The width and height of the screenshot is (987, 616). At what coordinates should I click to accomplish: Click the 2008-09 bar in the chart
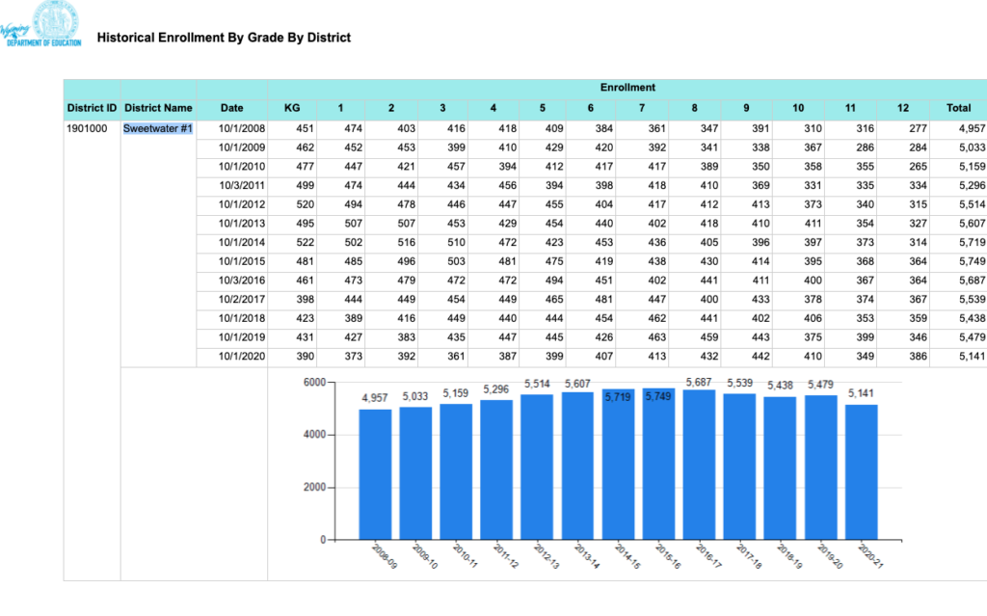(x=375, y=474)
